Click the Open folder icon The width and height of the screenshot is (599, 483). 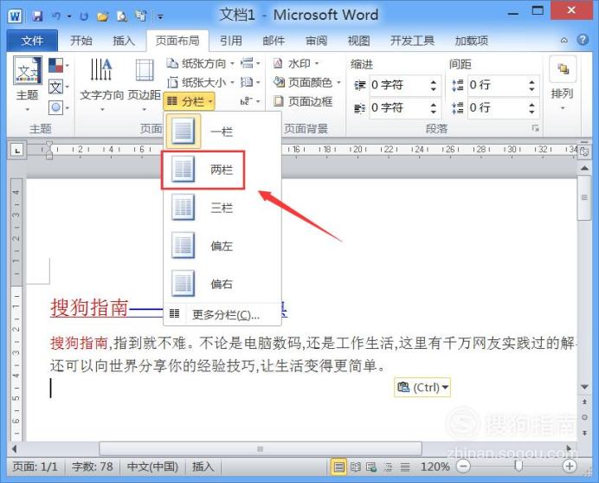point(102,16)
